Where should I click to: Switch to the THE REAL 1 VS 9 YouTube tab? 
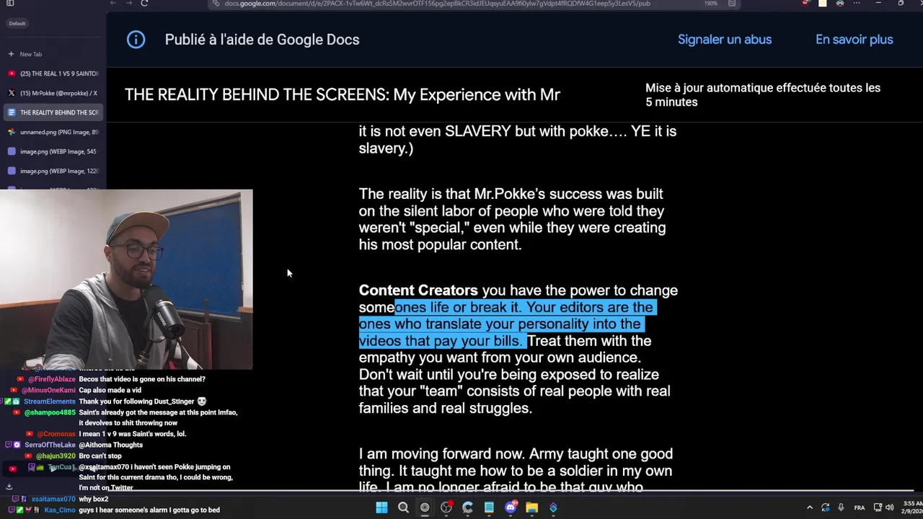(x=53, y=74)
